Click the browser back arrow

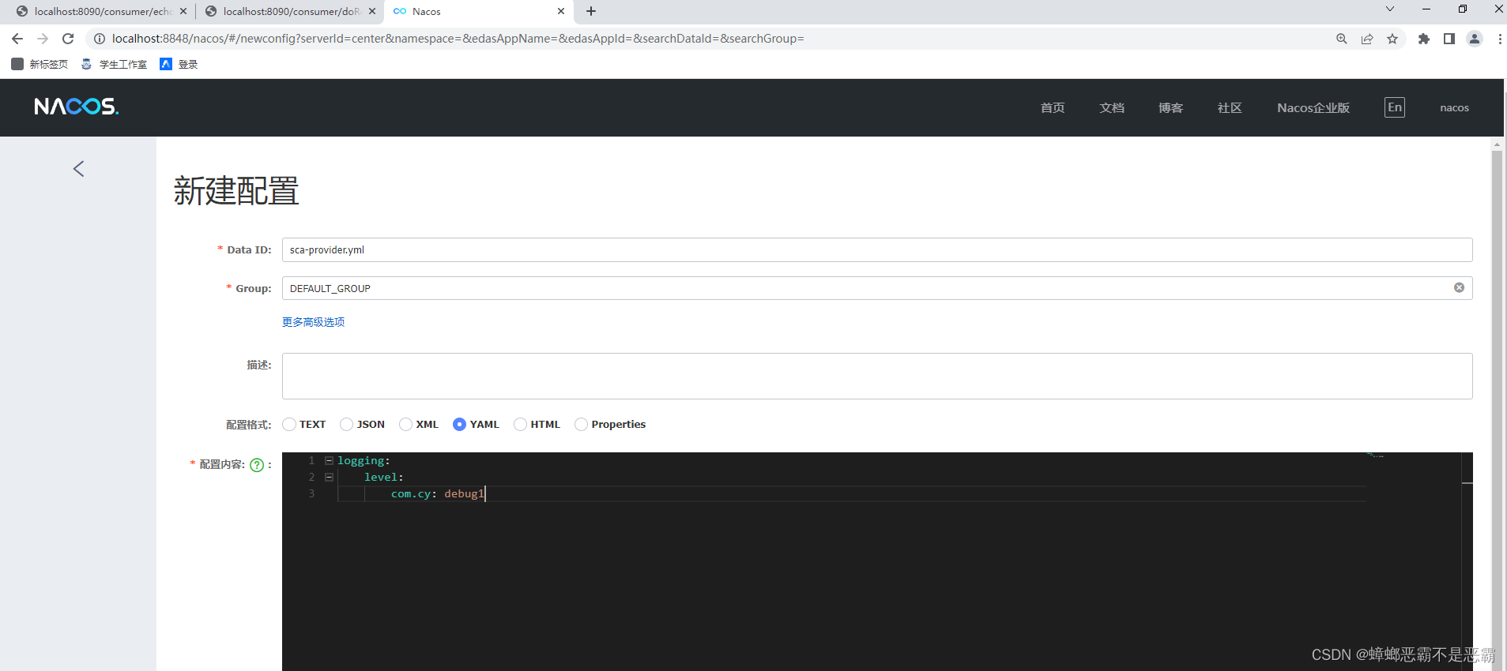(17, 39)
